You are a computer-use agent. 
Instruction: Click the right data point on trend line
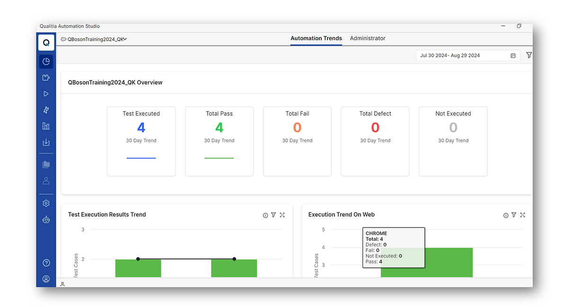click(234, 259)
